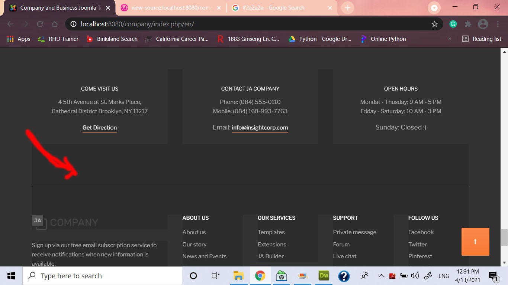Reload the page using the refresh icon

pos(40,24)
